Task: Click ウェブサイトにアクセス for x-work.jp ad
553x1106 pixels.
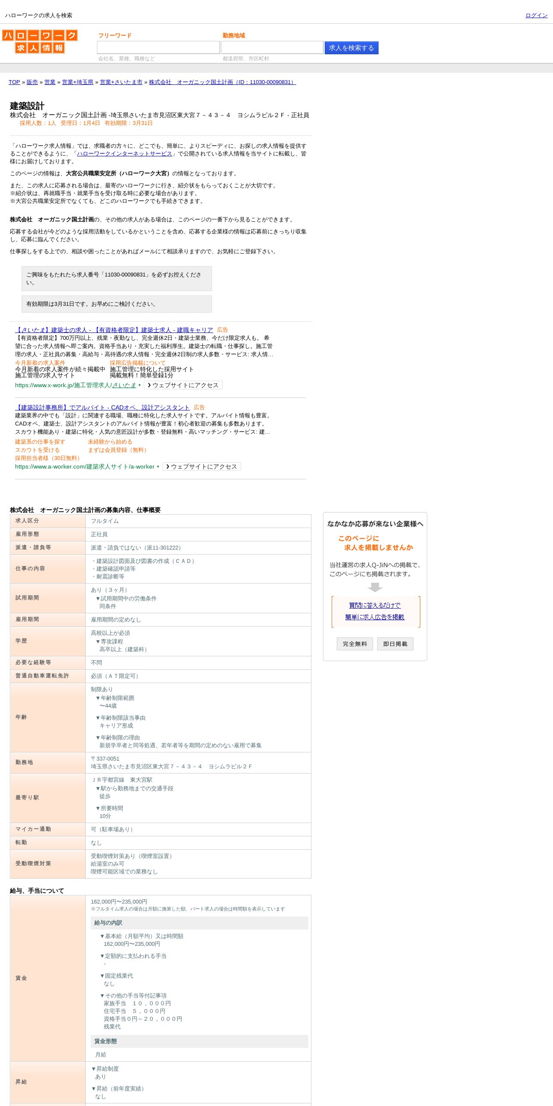Action: (x=183, y=385)
